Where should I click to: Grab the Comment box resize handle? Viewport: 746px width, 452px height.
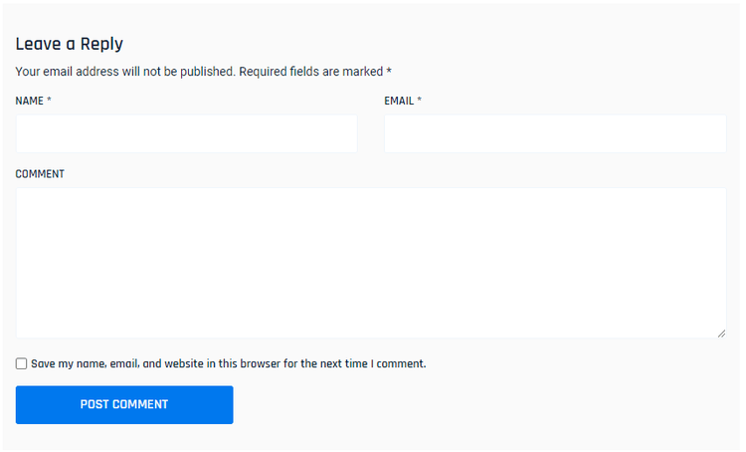click(x=721, y=334)
